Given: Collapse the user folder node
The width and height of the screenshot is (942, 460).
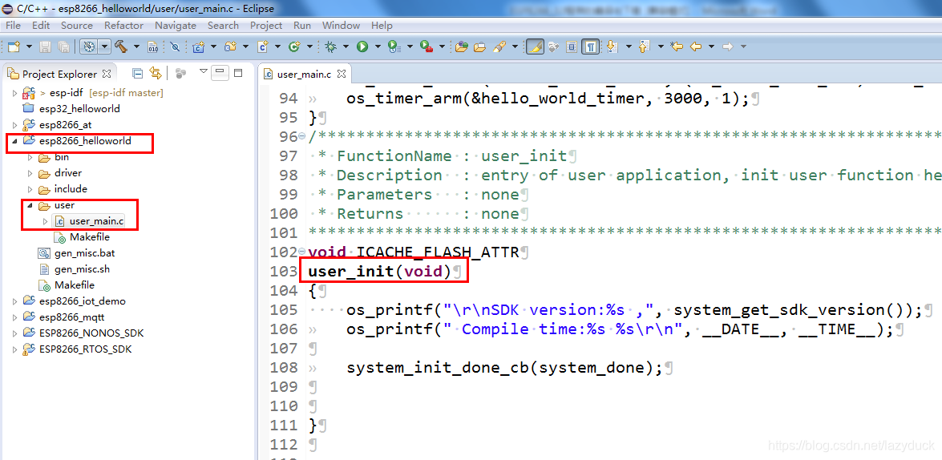Looking at the screenshot, I should (x=30, y=205).
